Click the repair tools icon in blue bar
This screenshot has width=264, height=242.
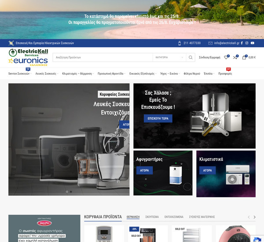pyautogui.click(x=11, y=43)
